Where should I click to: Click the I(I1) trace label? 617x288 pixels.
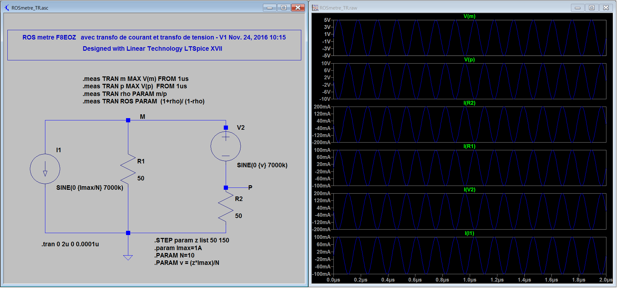tap(469, 233)
